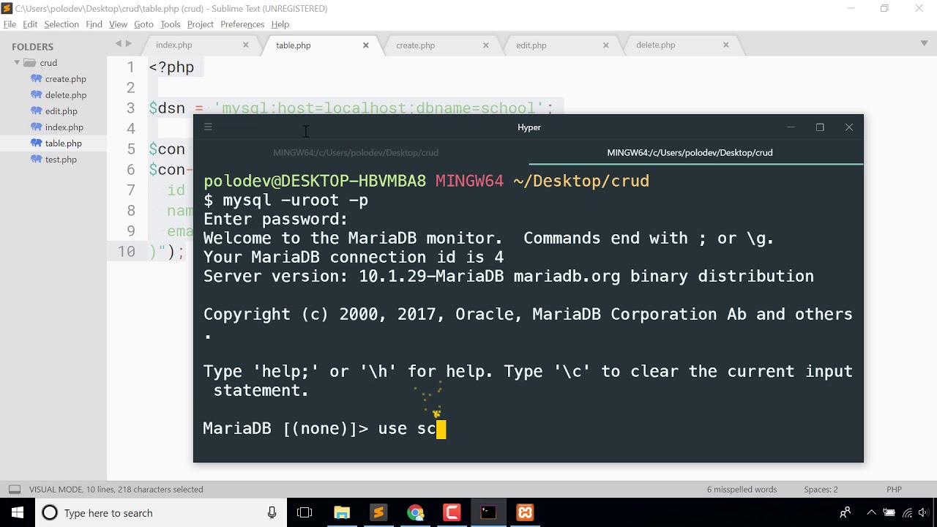The height and width of the screenshot is (527, 937).
Task: Open the File menu in Sublime Text
Action: (10, 24)
